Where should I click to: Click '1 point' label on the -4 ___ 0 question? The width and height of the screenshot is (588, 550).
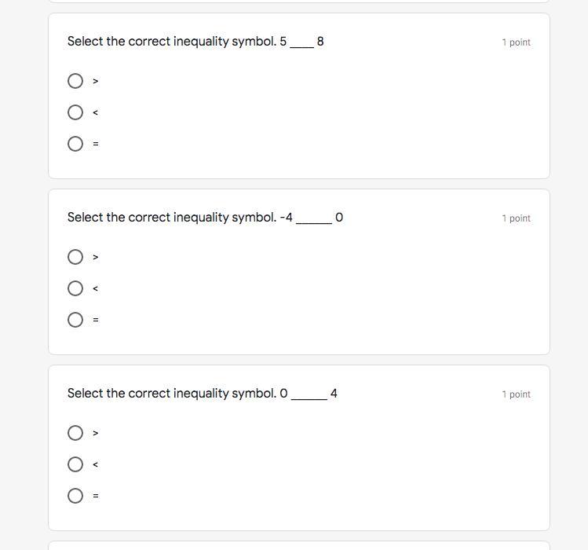(516, 218)
